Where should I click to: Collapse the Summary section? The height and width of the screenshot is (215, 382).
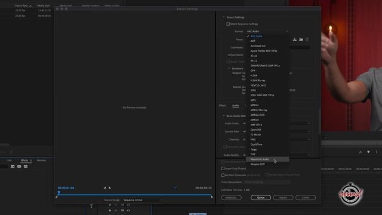click(x=229, y=69)
